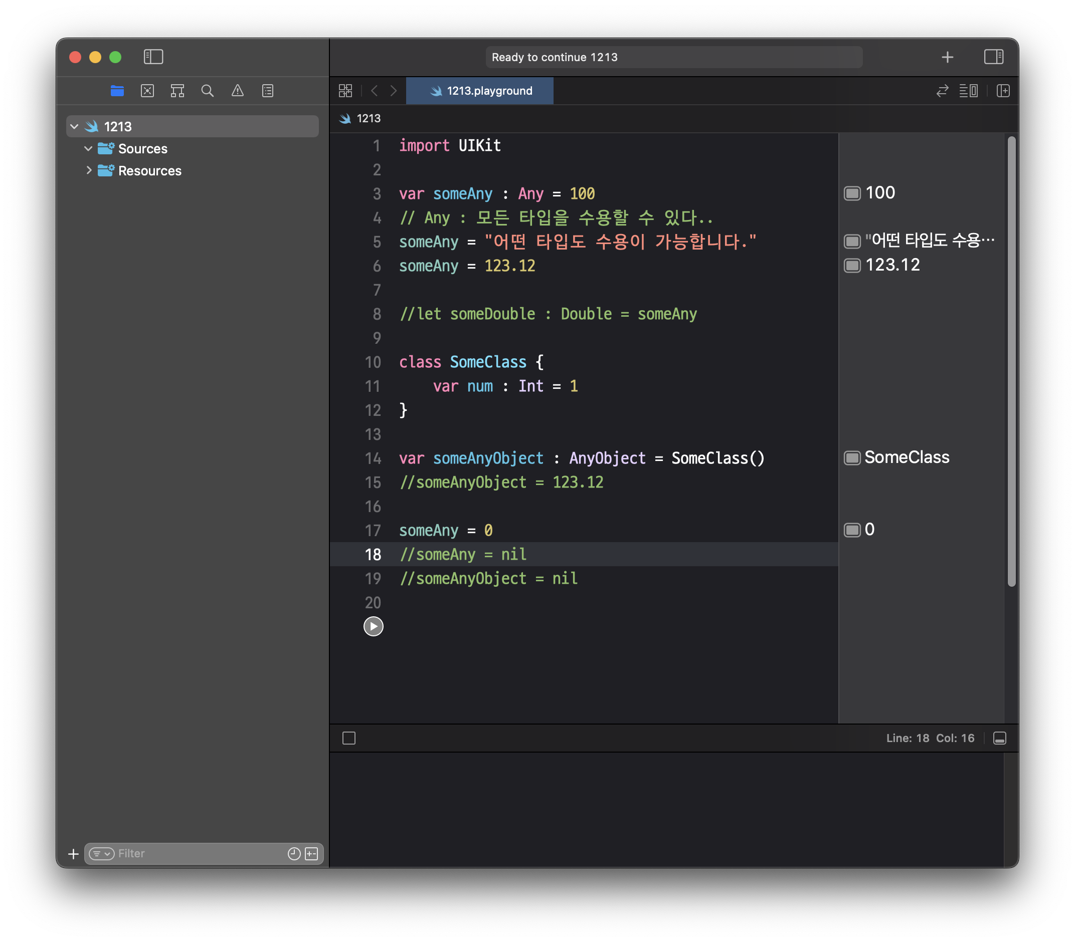Select the Resources folder row
This screenshot has width=1075, height=942.
[193, 170]
